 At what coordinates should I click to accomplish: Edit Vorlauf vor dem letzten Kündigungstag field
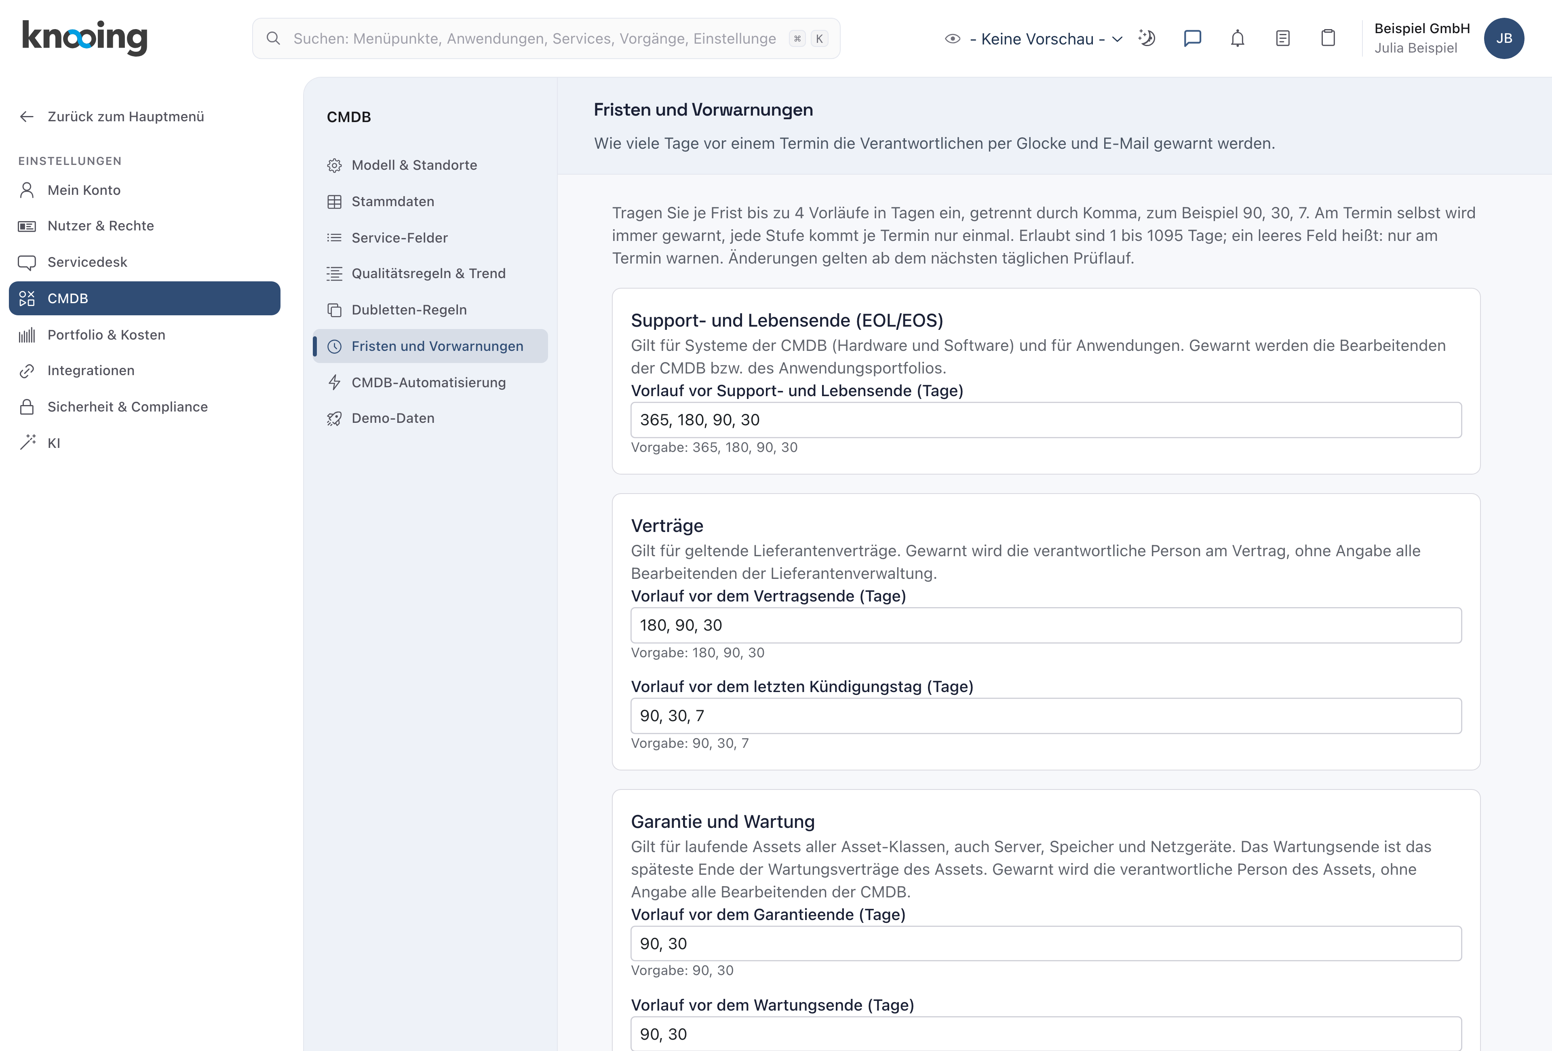[x=1046, y=716]
